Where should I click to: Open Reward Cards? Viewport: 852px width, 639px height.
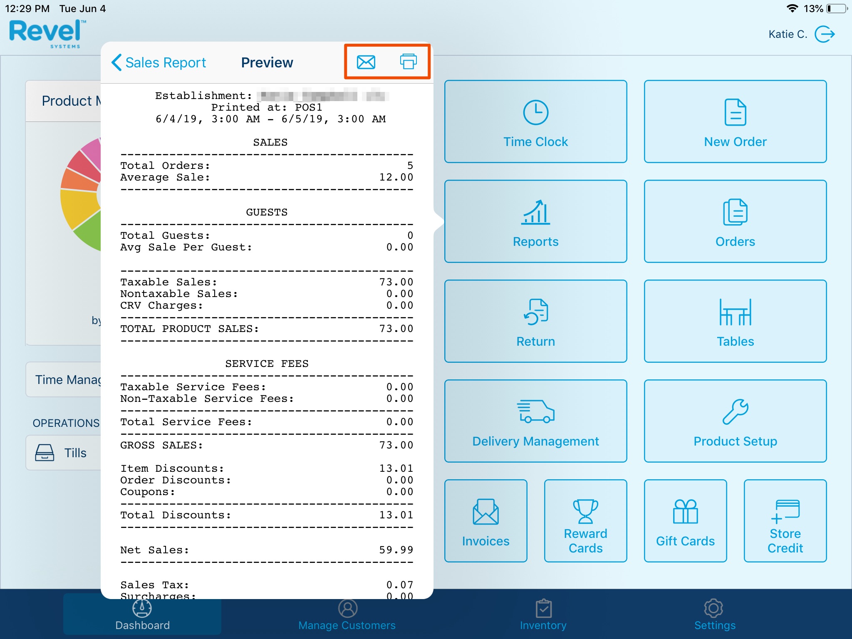[585, 521]
